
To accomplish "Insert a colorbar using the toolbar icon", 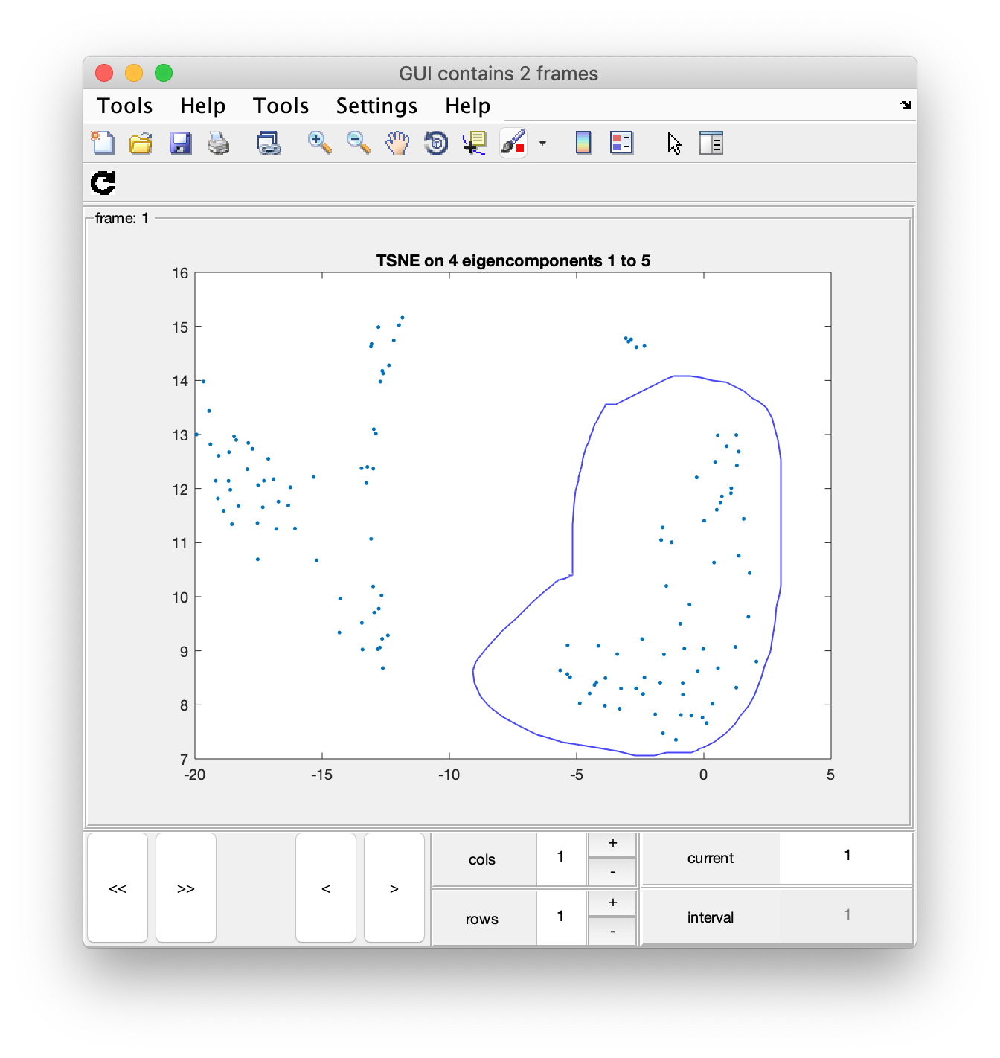I will tap(583, 142).
